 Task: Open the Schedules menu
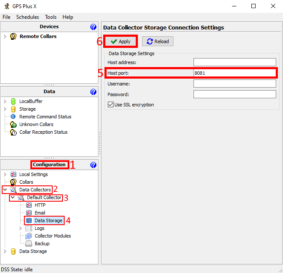point(27,17)
